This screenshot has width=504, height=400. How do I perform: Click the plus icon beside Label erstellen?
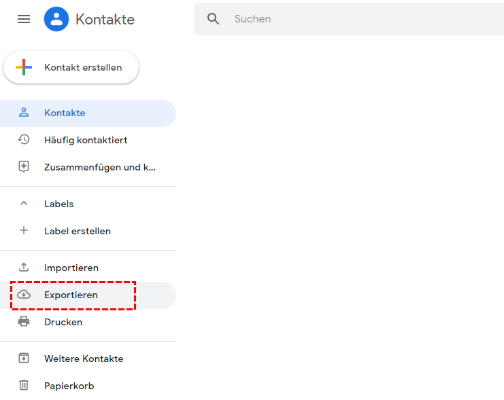tap(24, 231)
